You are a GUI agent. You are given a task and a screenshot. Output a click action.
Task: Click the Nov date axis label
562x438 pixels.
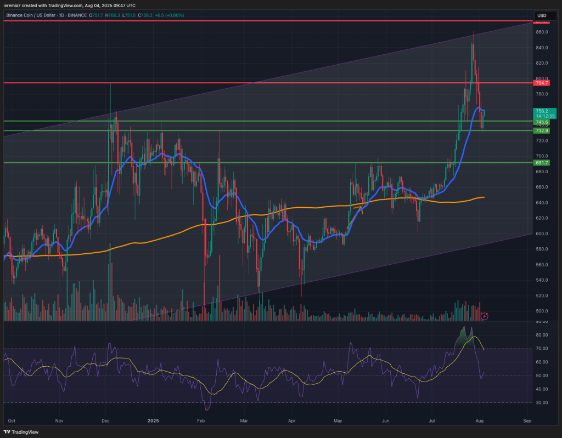(x=59, y=421)
